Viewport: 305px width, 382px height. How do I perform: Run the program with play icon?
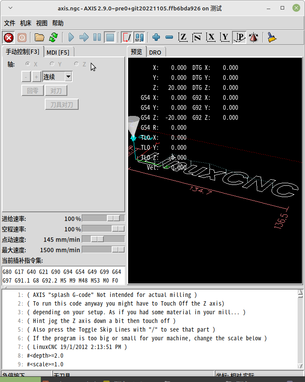pos(71,37)
